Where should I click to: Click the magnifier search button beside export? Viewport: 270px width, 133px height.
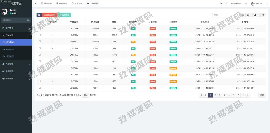[263, 15]
